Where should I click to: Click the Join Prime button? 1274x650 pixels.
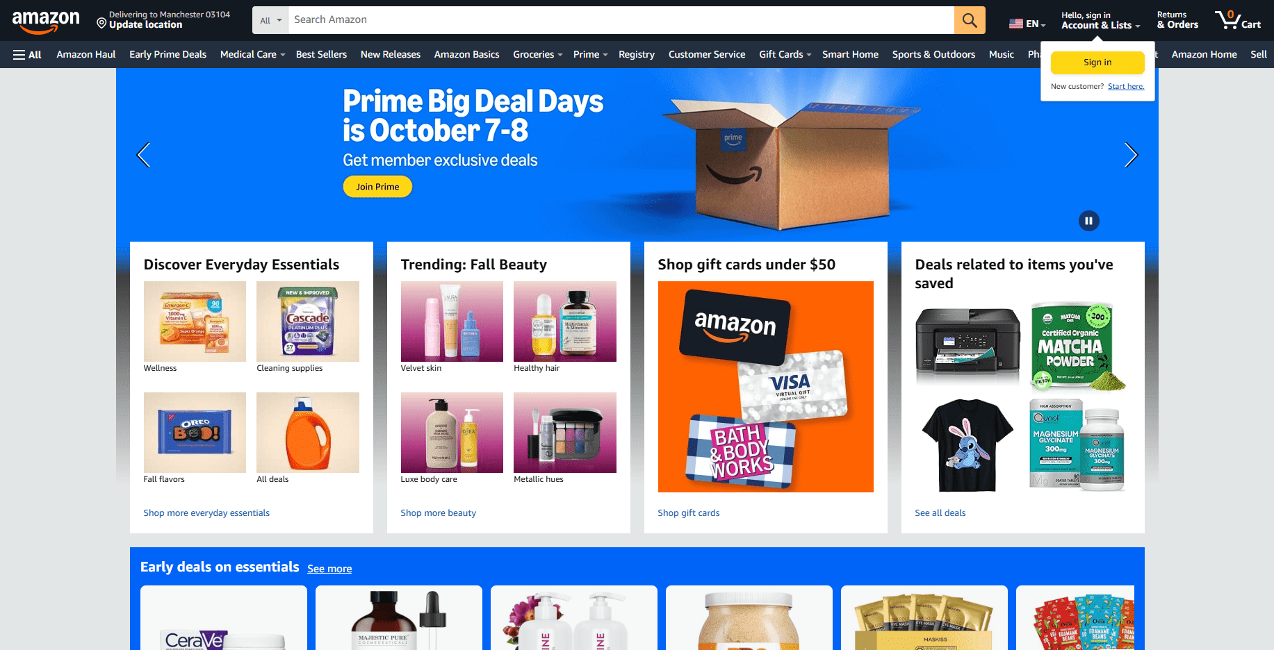point(377,187)
